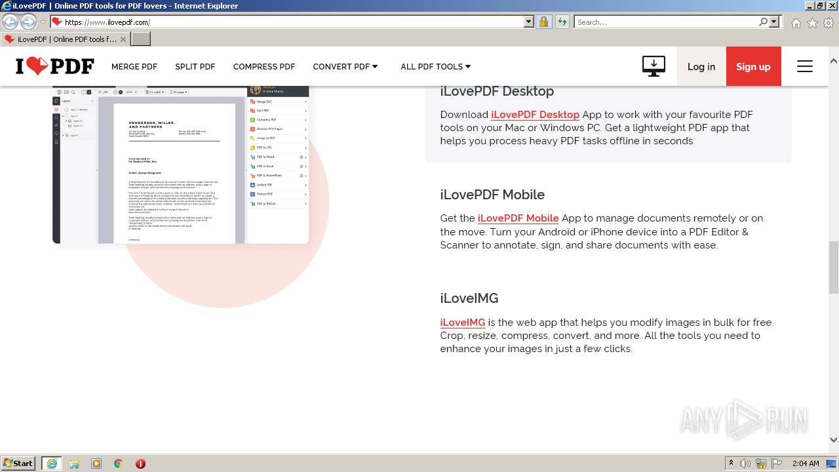Open the hamburger menu icon
839x472 pixels.
[805, 66]
